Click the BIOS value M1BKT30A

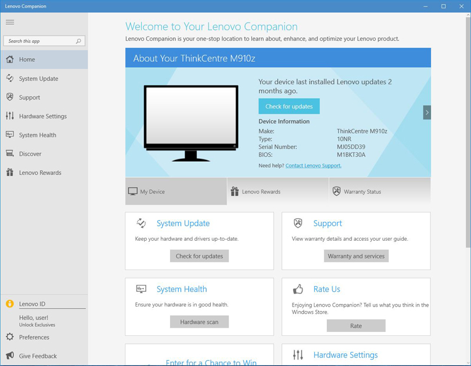(351, 155)
